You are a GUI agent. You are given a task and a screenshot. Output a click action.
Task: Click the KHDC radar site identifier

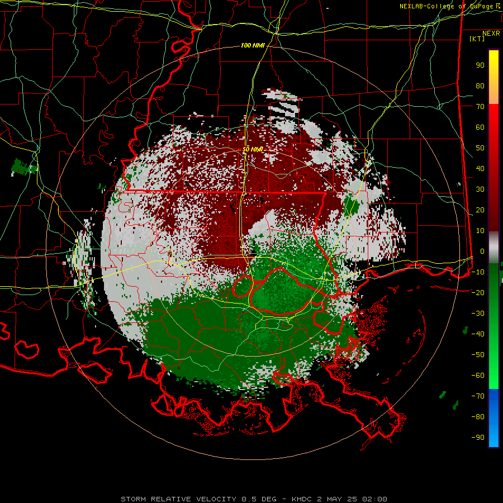302,499
